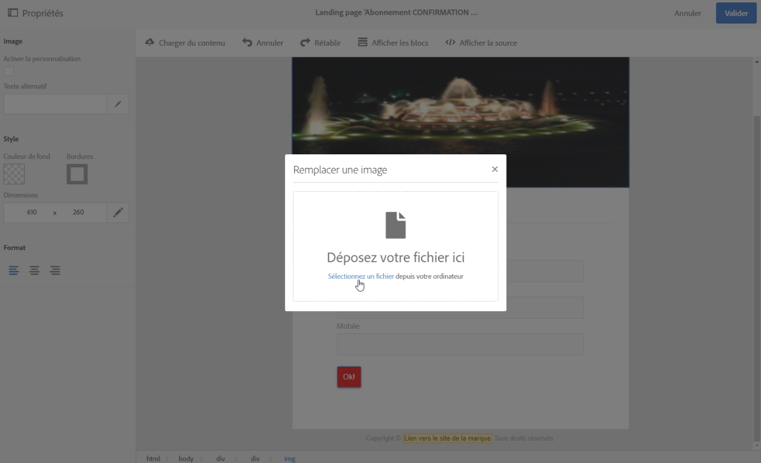Click the Mobile input field
The width and height of the screenshot is (761, 463).
460,344
